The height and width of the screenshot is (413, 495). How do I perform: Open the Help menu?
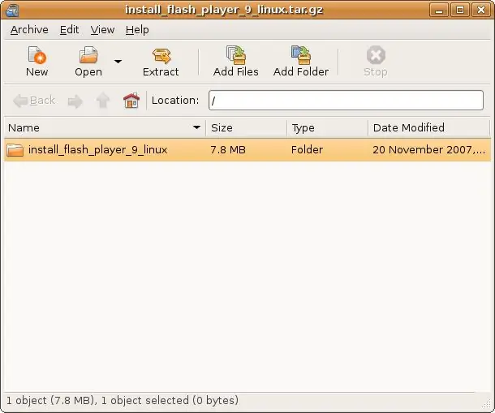(137, 30)
